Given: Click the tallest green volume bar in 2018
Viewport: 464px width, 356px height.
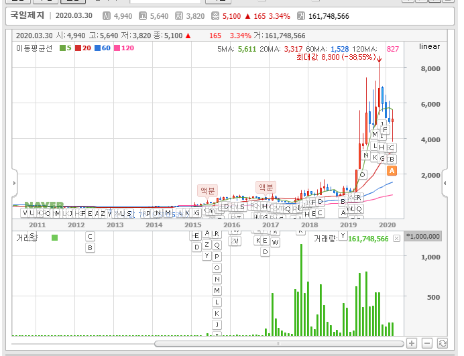Looking at the screenshot, I should tap(301, 290).
